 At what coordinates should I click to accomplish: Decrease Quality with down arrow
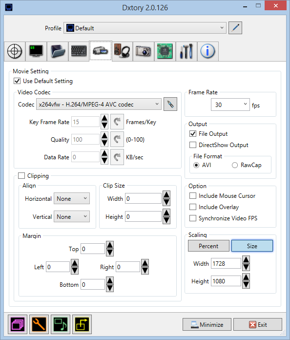[104, 143]
